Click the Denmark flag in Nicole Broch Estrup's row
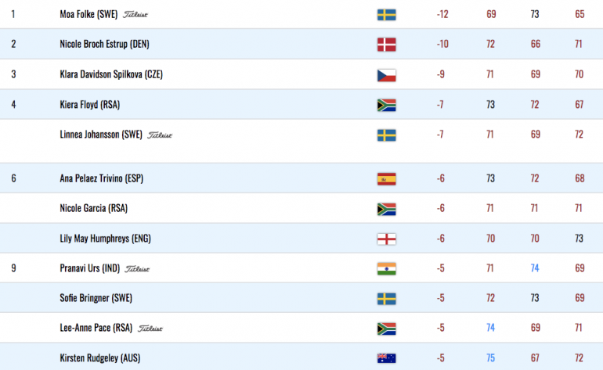This screenshot has height=370, width=603. (x=387, y=45)
